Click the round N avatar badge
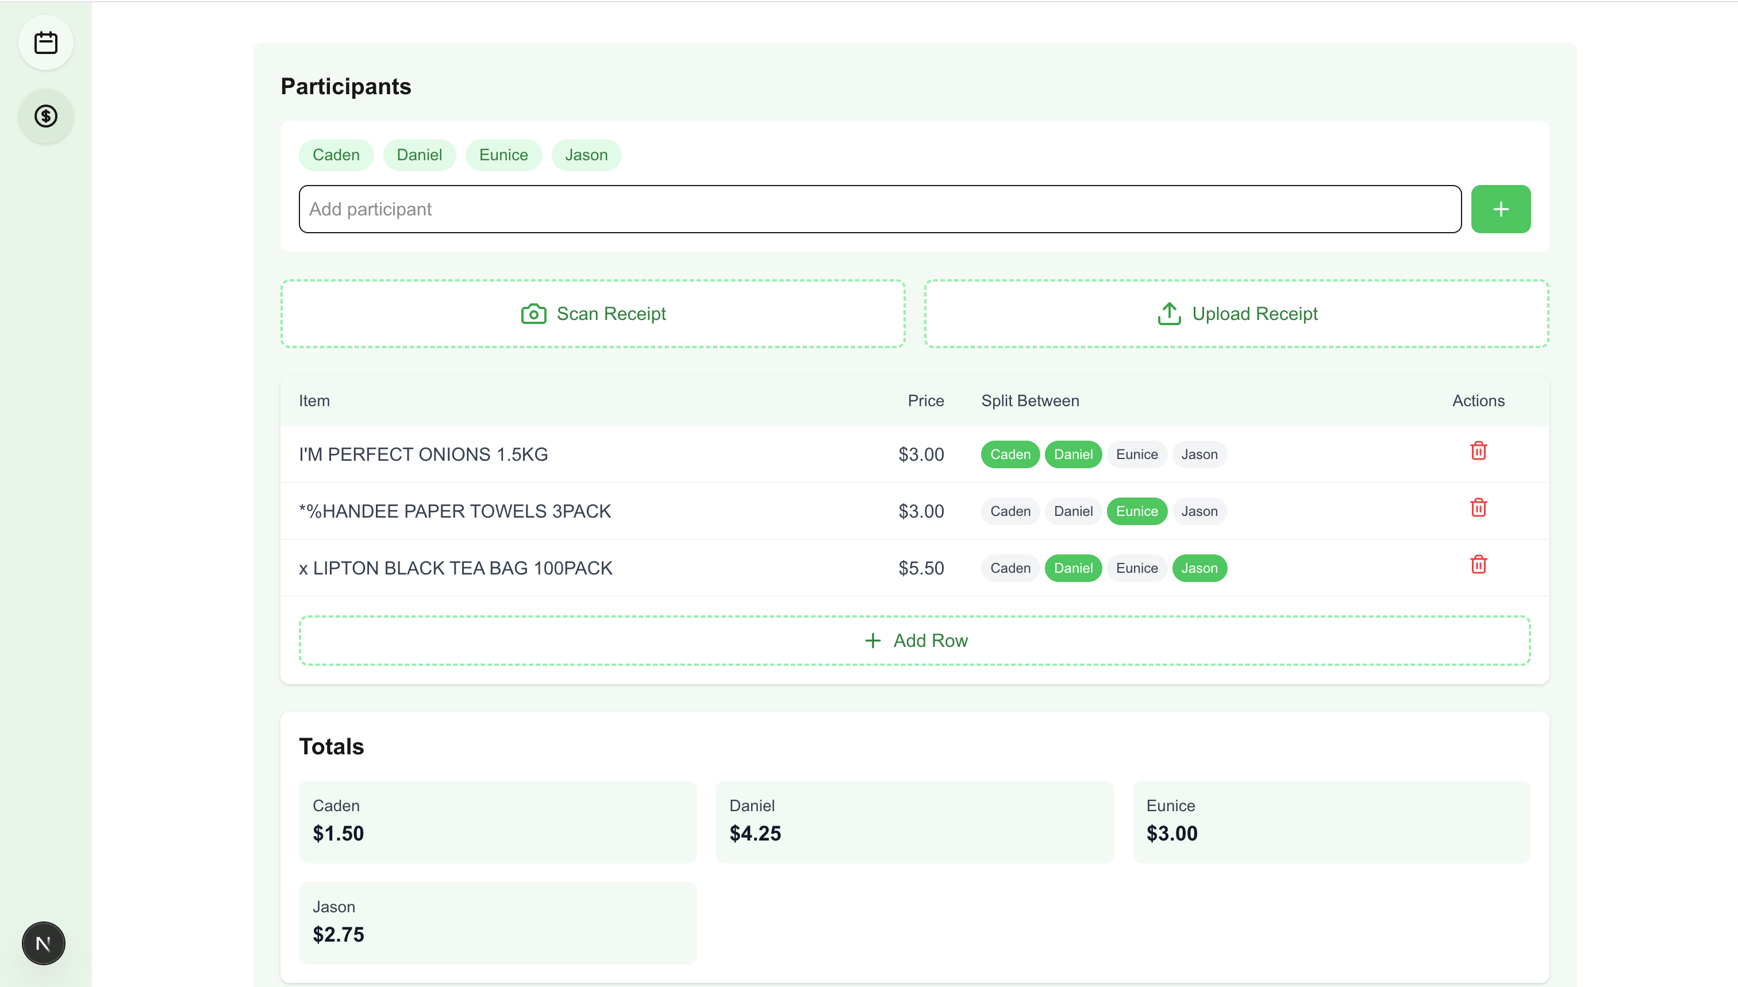This screenshot has width=1738, height=987. 44,943
